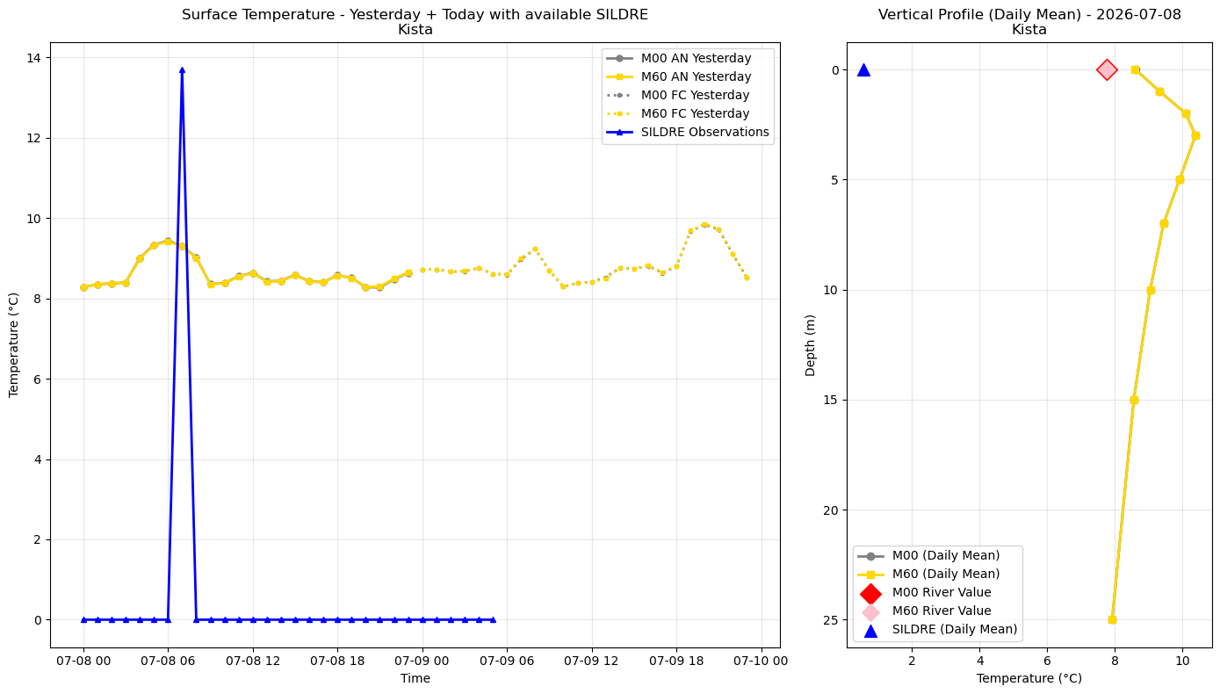Click the '25' depth tick label
This screenshot has height=694, width=1220.
[833, 619]
